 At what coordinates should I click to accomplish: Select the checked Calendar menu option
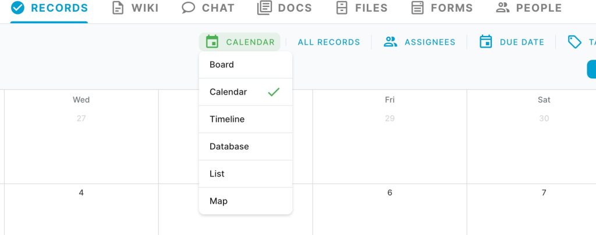pyautogui.click(x=246, y=92)
